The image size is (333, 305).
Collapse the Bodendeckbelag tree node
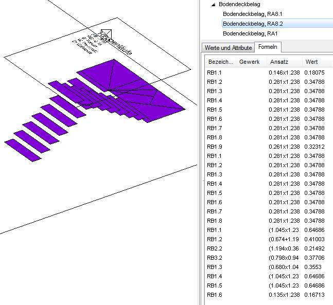coord(213,5)
